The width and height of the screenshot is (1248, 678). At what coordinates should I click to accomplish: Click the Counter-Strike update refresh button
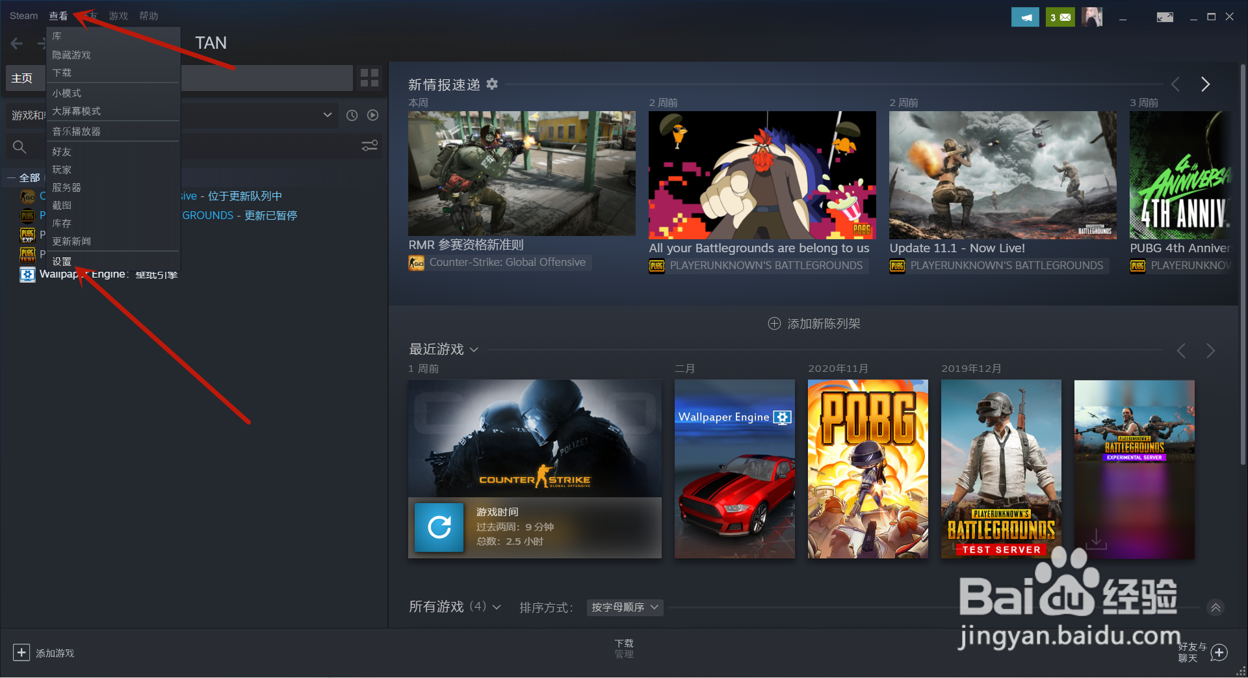coord(439,527)
